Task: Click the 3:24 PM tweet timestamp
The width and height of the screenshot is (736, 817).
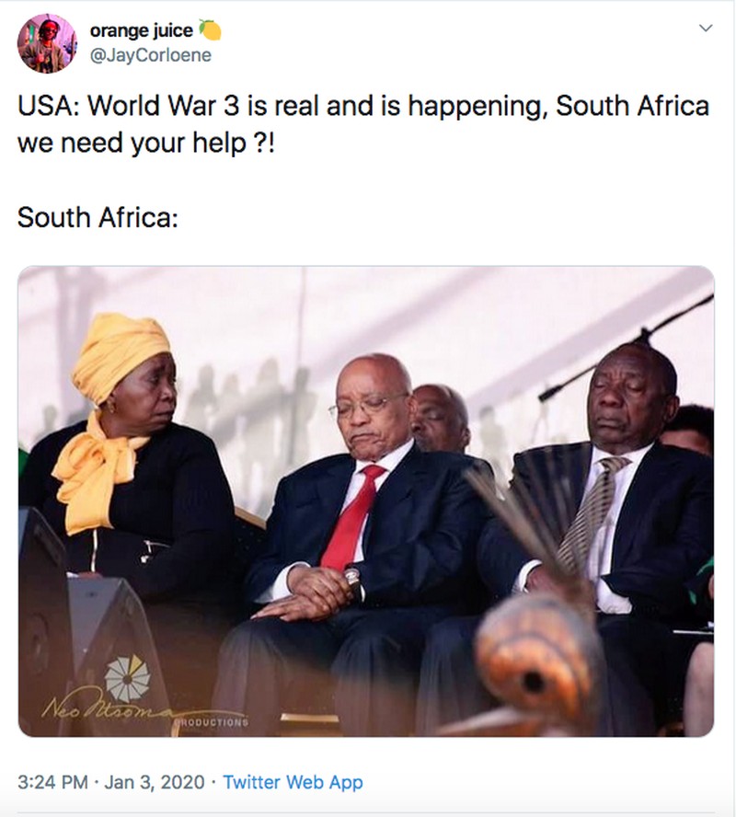Action: pos(52,782)
